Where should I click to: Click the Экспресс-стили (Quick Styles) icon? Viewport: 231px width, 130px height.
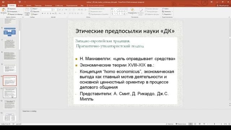pyautogui.click(x=141, y=10)
